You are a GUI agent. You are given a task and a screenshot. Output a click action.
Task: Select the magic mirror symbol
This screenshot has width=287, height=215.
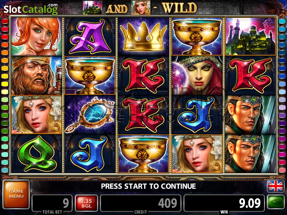pos(90,114)
